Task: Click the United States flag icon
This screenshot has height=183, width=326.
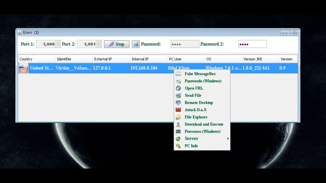Action: click(x=24, y=68)
